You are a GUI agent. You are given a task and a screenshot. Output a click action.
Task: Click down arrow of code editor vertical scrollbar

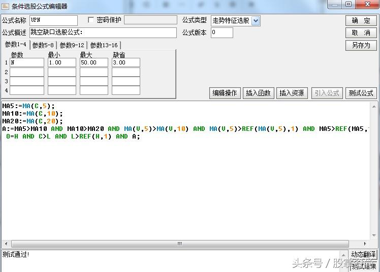(x=374, y=235)
